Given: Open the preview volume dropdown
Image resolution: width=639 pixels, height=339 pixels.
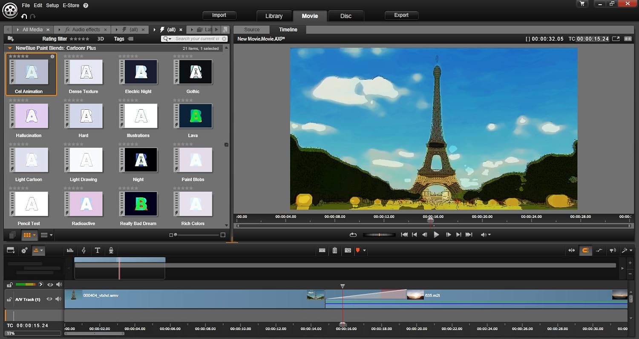Looking at the screenshot, I should (489, 235).
